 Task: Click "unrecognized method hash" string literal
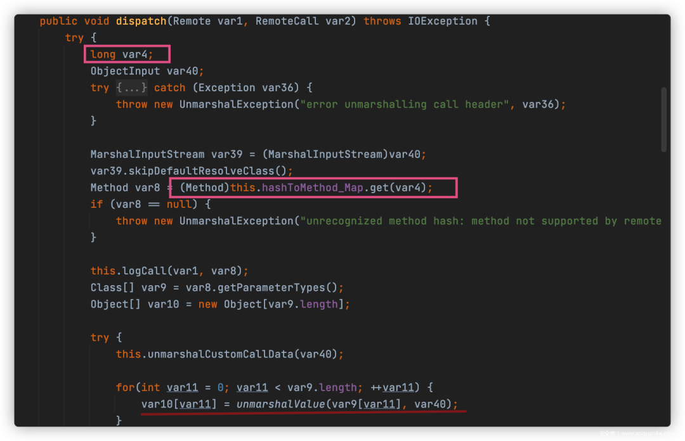[381, 220]
